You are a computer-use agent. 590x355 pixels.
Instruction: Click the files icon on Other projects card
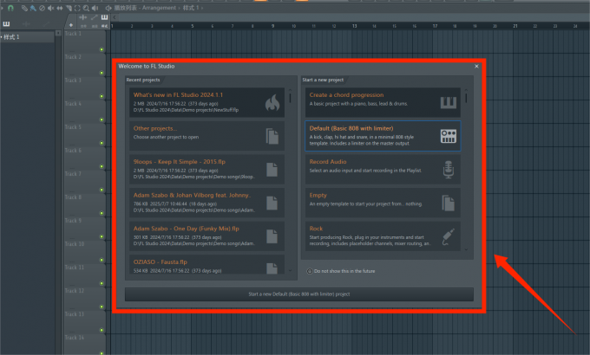[272, 136]
